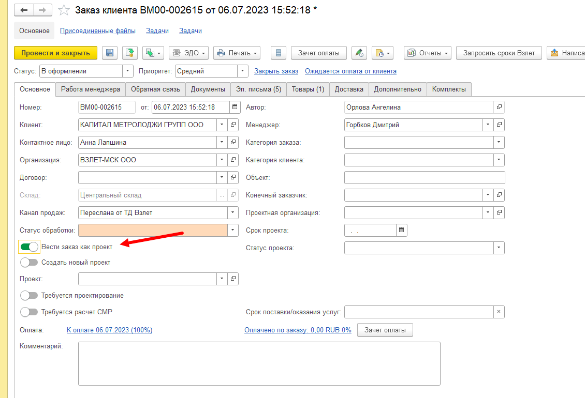Screen dimensions: 585x398
Task: Turn off Вести заказ как проект toggle
Action: click(29, 247)
